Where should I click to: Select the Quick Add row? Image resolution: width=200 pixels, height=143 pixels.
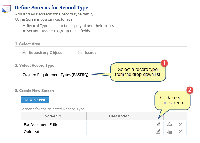(103, 132)
